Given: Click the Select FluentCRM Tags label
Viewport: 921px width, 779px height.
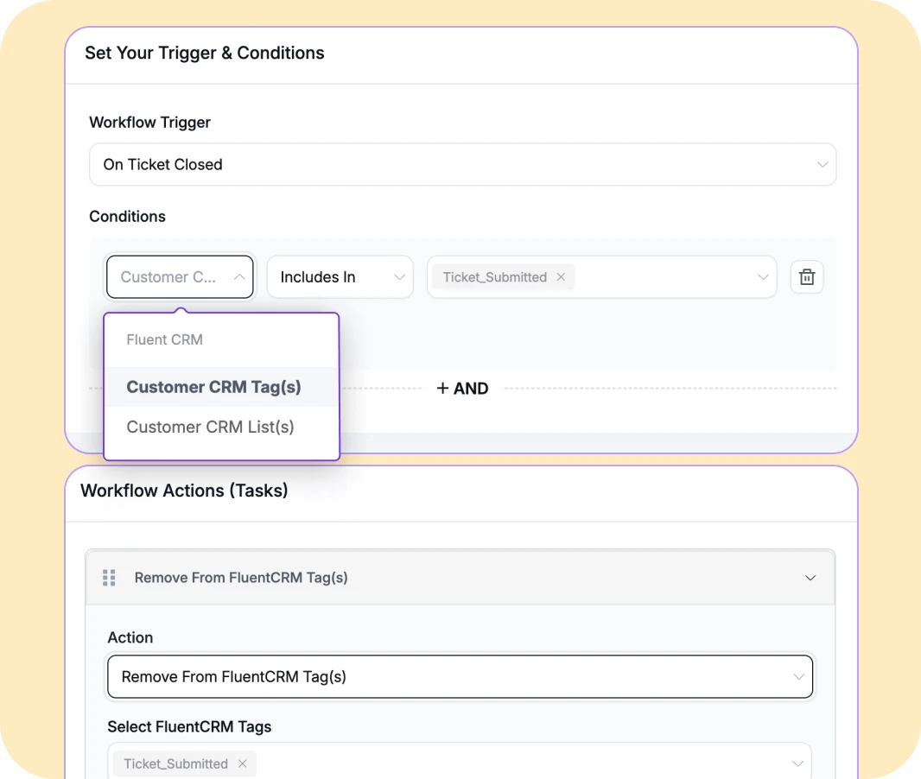Looking at the screenshot, I should [x=189, y=727].
